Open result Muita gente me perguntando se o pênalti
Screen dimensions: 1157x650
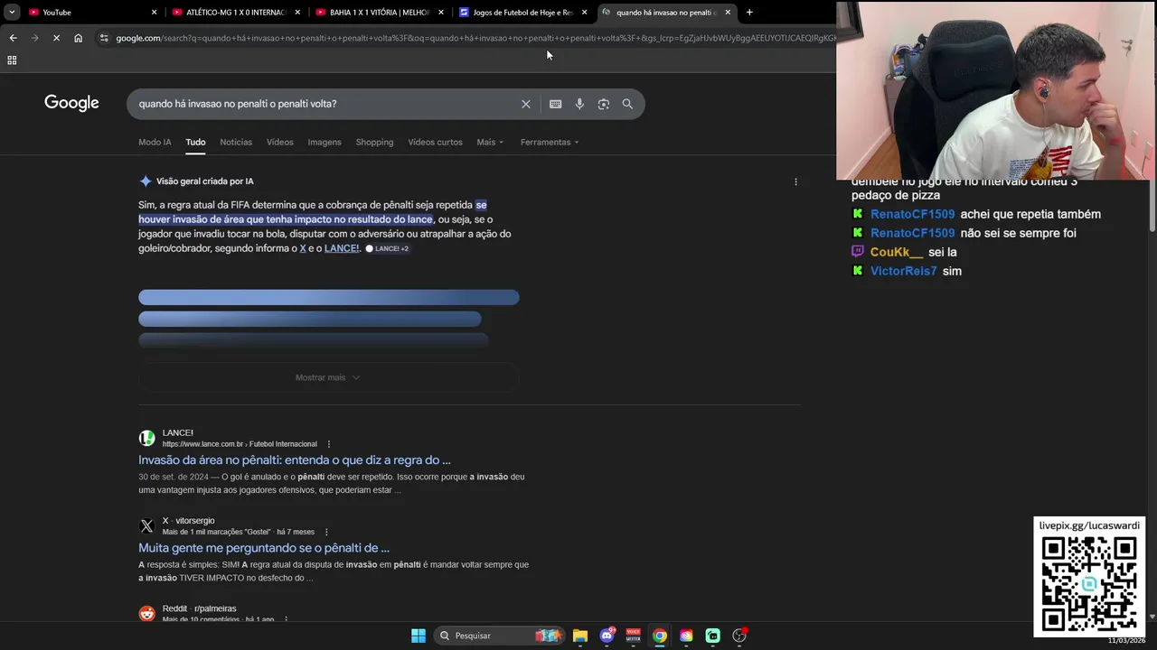coord(264,547)
